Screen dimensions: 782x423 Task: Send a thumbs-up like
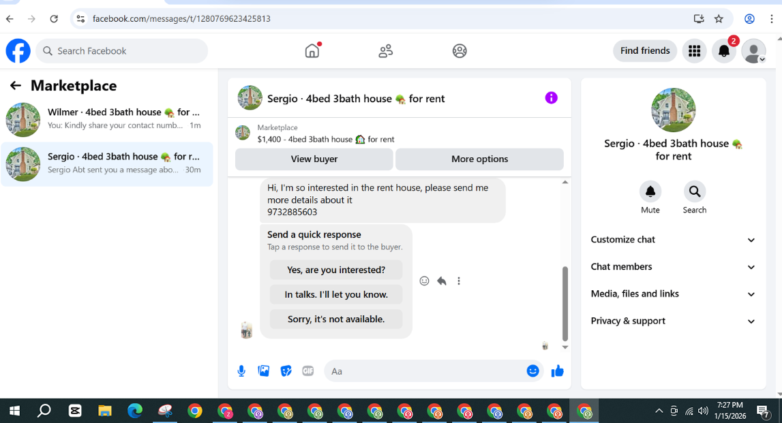(558, 371)
